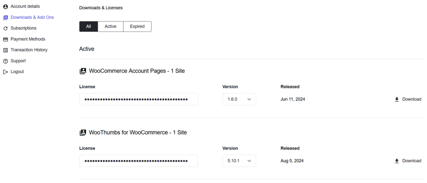Screen dimensions: 427x183
Task: Filter licenses by Expired
Action: coord(137,27)
